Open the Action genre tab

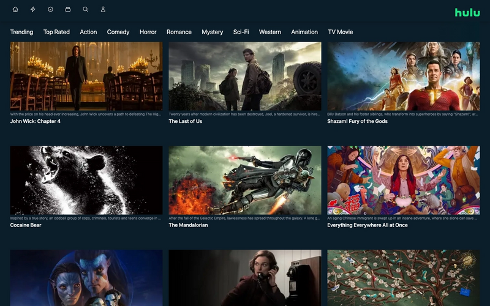pyautogui.click(x=88, y=32)
